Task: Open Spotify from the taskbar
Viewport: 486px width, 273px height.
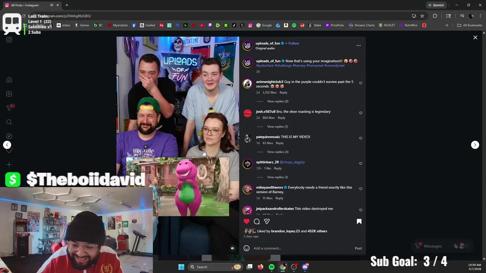Action: click(271, 267)
